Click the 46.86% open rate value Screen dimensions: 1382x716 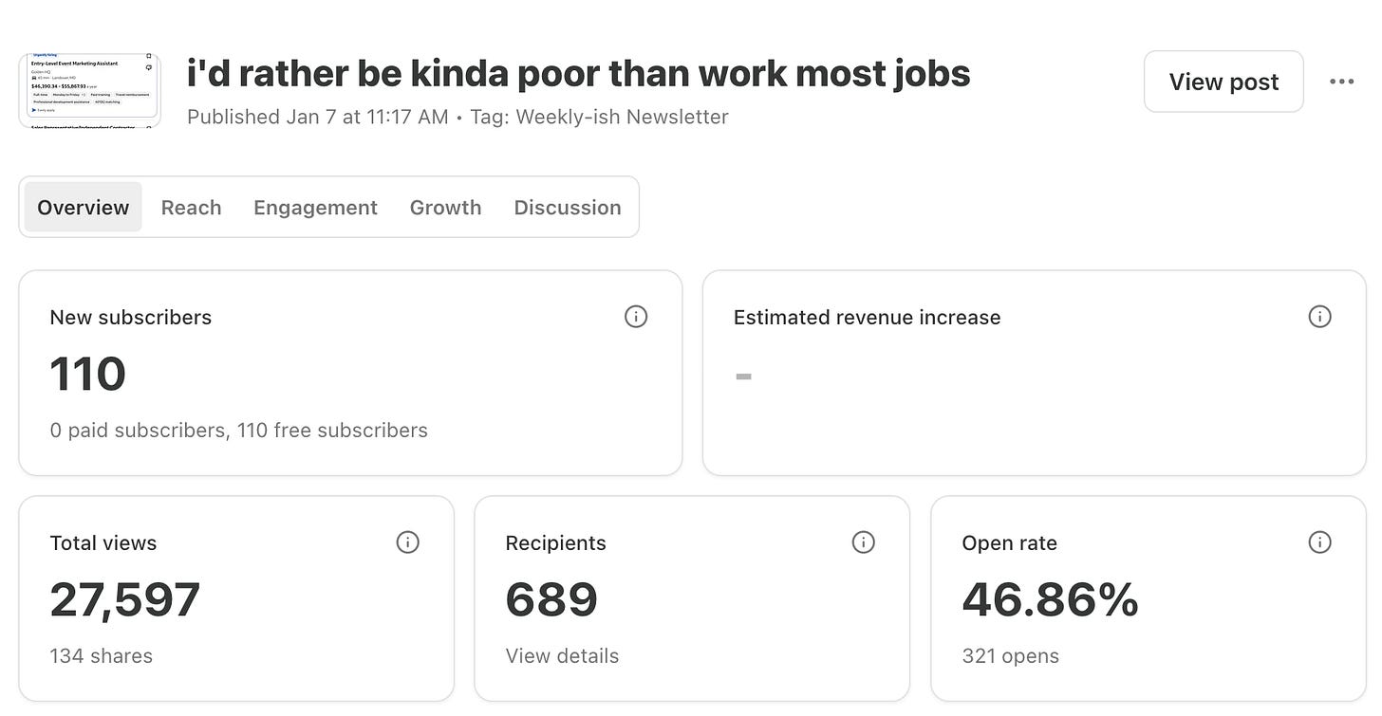[1050, 599]
